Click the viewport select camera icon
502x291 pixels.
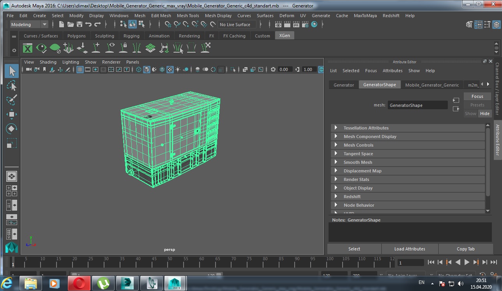(x=29, y=69)
